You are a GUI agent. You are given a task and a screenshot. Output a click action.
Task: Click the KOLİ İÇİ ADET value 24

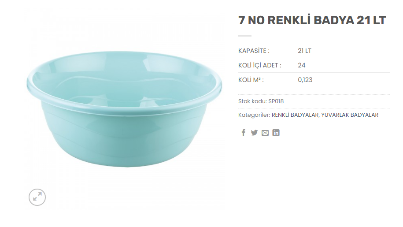click(x=301, y=65)
